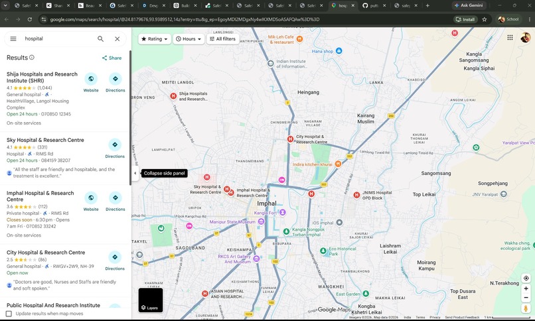This screenshot has width=535, height=321.
Task: Open the Terms footer link
Action: pyautogui.click(x=420, y=317)
